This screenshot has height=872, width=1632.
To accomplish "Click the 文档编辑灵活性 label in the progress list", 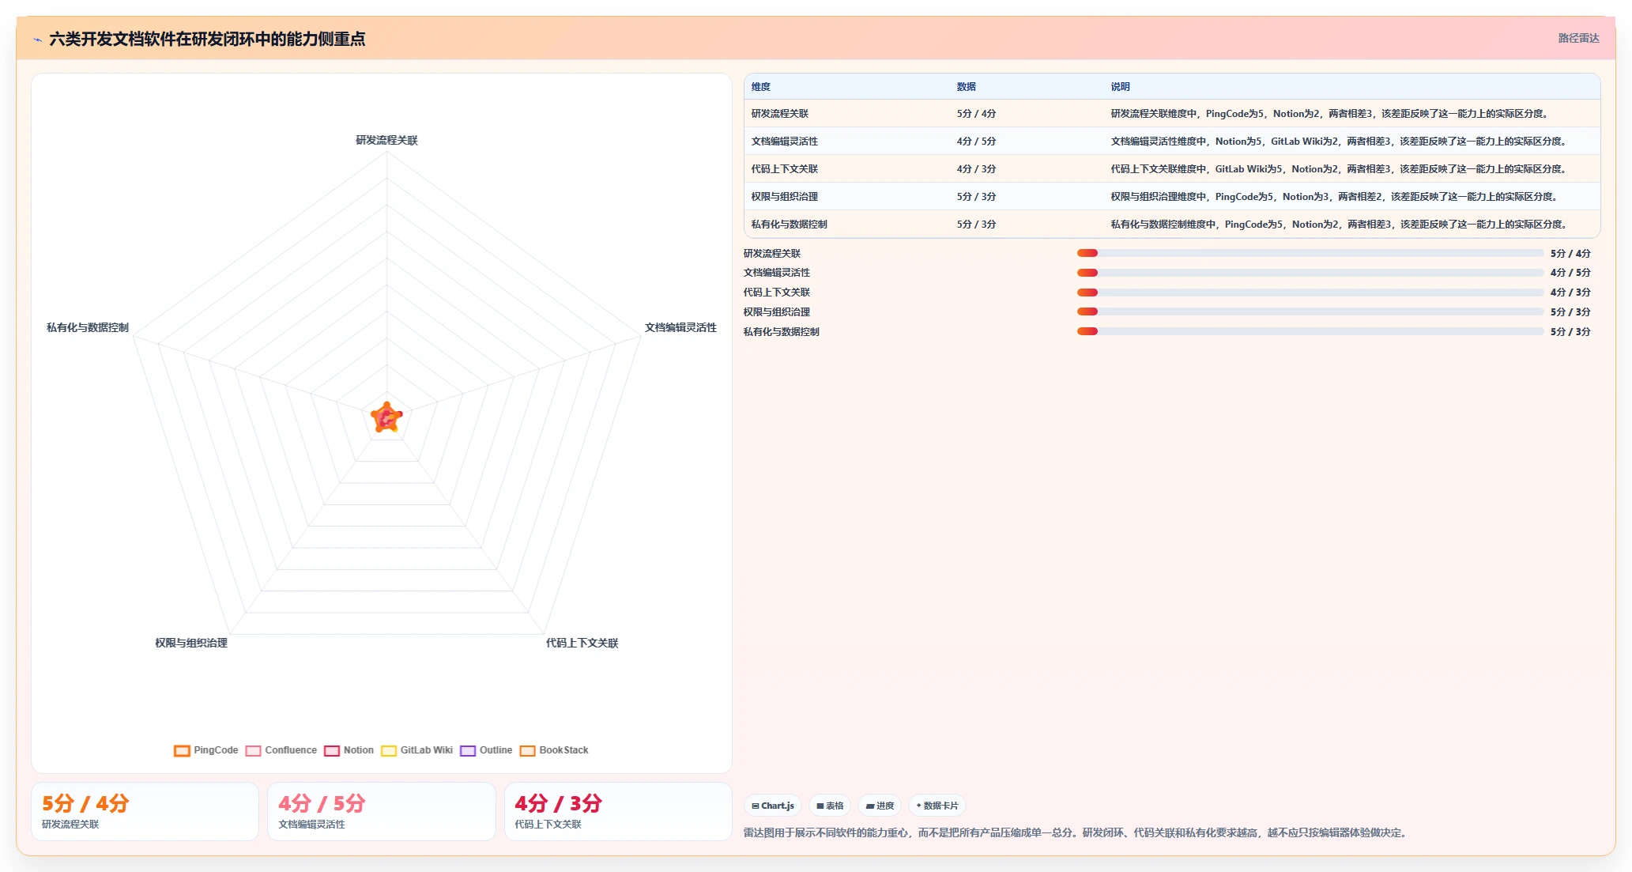I will pyautogui.click(x=777, y=273).
